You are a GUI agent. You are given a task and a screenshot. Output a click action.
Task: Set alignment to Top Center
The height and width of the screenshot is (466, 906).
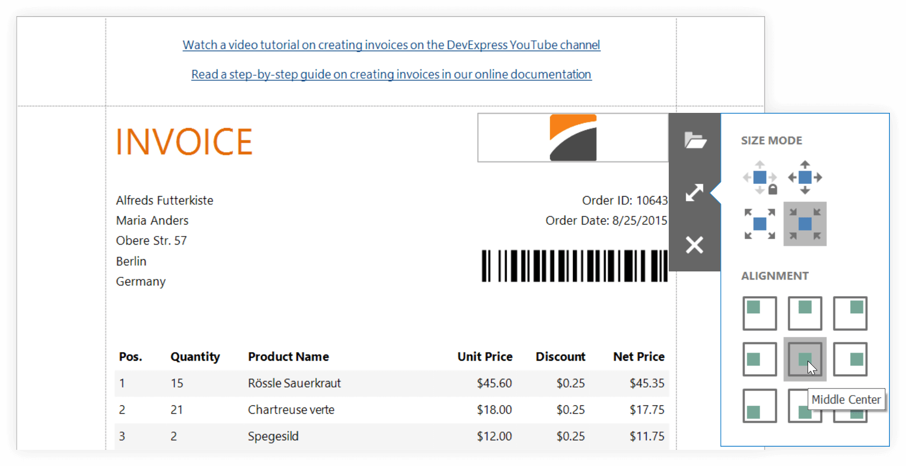[x=805, y=313]
